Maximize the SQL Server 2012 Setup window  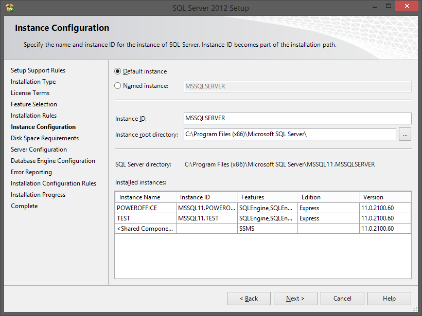coord(389,6)
